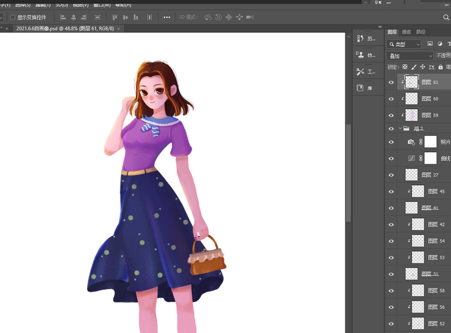
Task: Open the three-dot more align options
Action: coord(167,18)
